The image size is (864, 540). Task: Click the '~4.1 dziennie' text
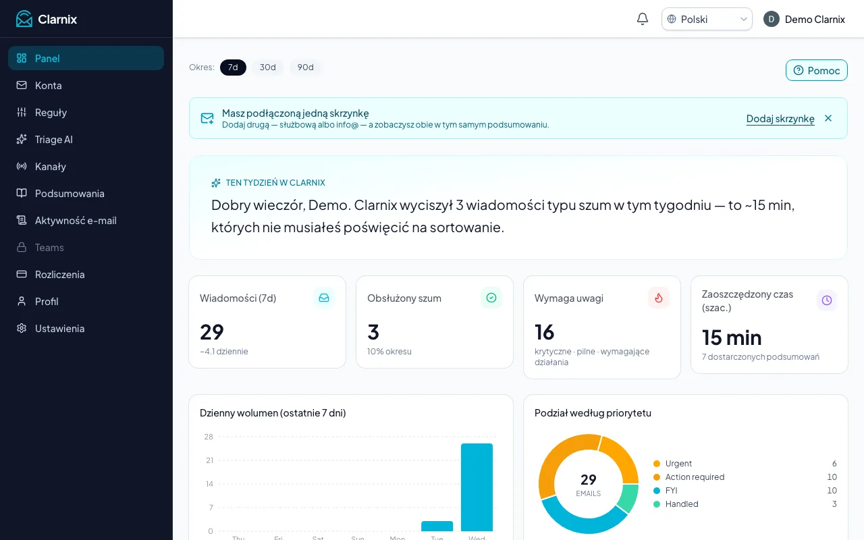coord(224,352)
